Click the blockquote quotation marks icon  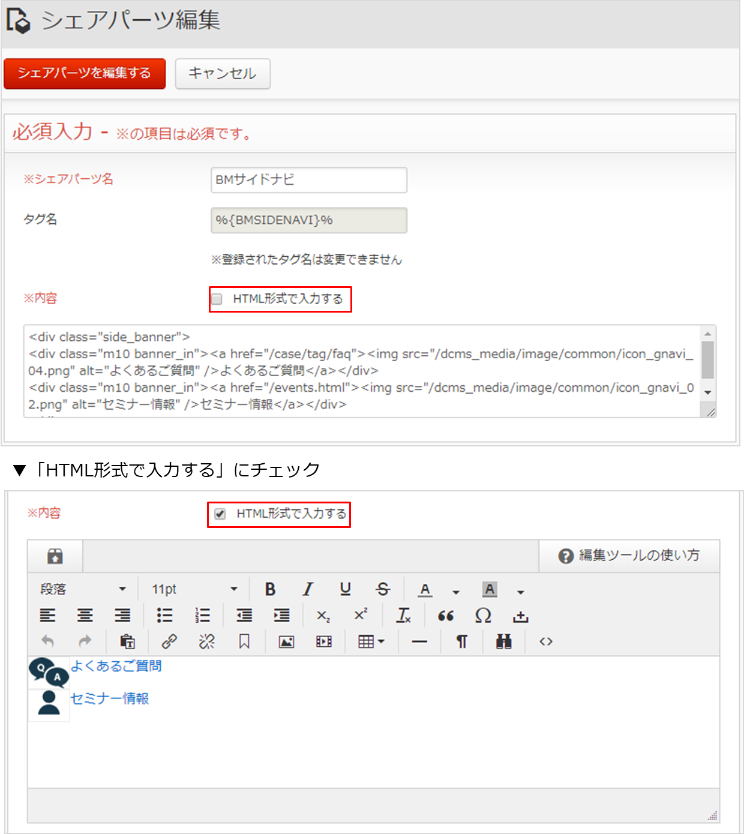(x=446, y=616)
